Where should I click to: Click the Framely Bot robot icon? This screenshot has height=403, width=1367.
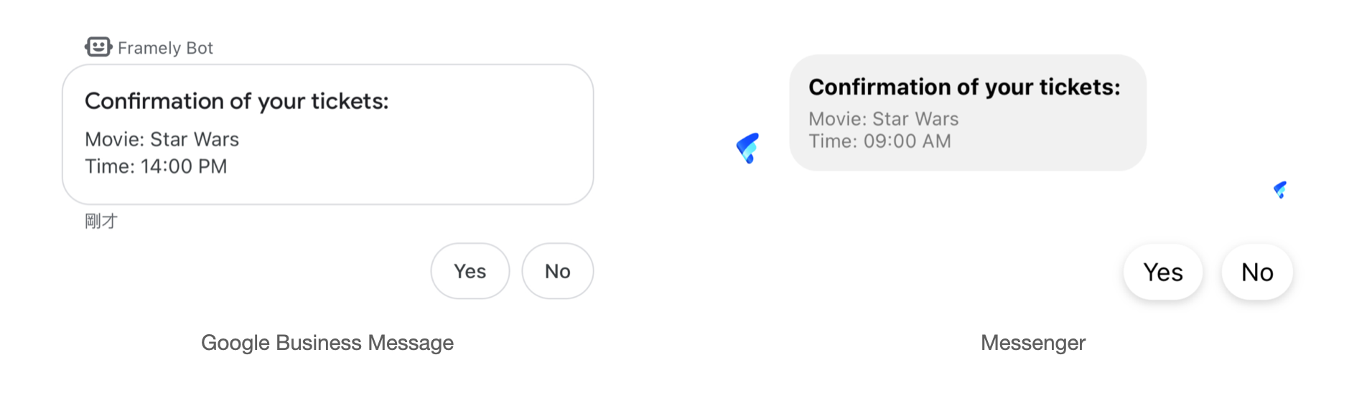pyautogui.click(x=98, y=47)
